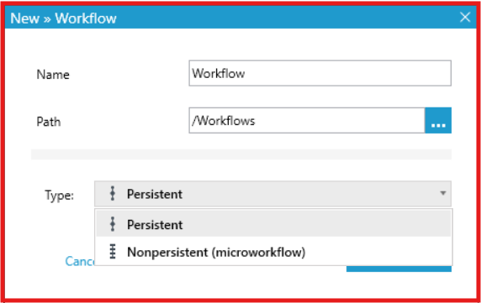Click the partially hidden Cancel link
The width and height of the screenshot is (481, 303).
point(80,261)
